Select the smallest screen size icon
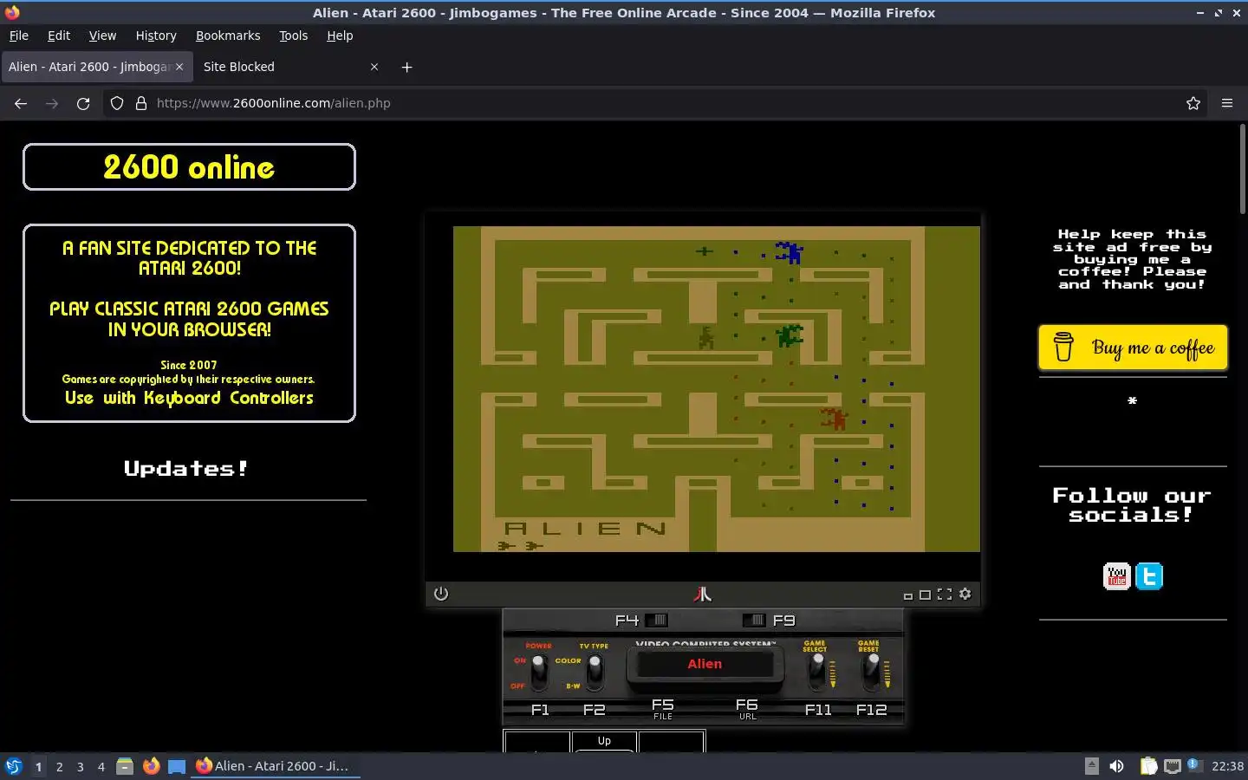Image resolution: width=1248 pixels, height=780 pixels. 907,595
